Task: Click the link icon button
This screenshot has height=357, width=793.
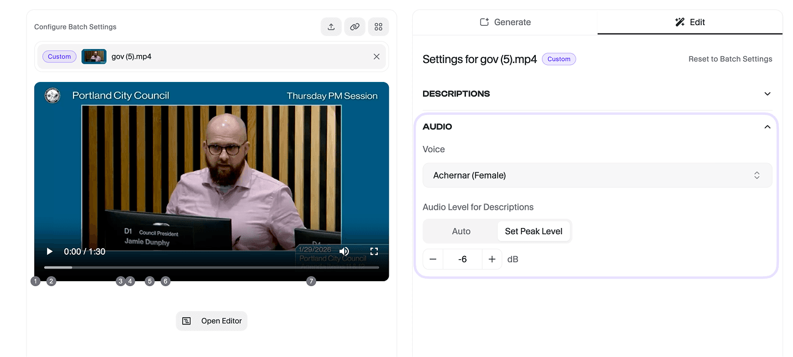Action: coord(355,27)
